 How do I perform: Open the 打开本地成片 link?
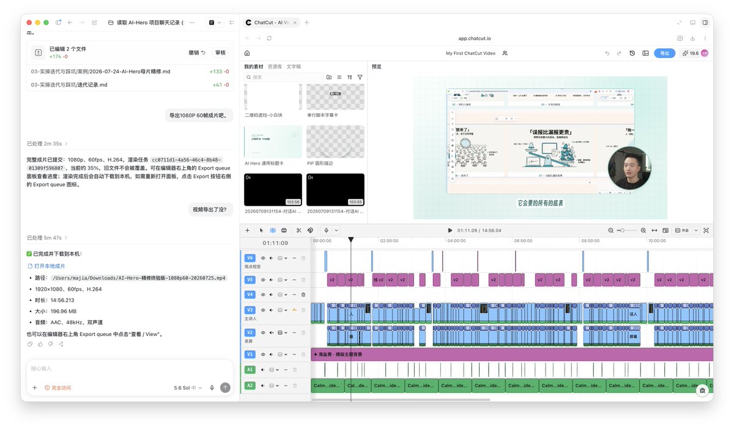click(46, 266)
